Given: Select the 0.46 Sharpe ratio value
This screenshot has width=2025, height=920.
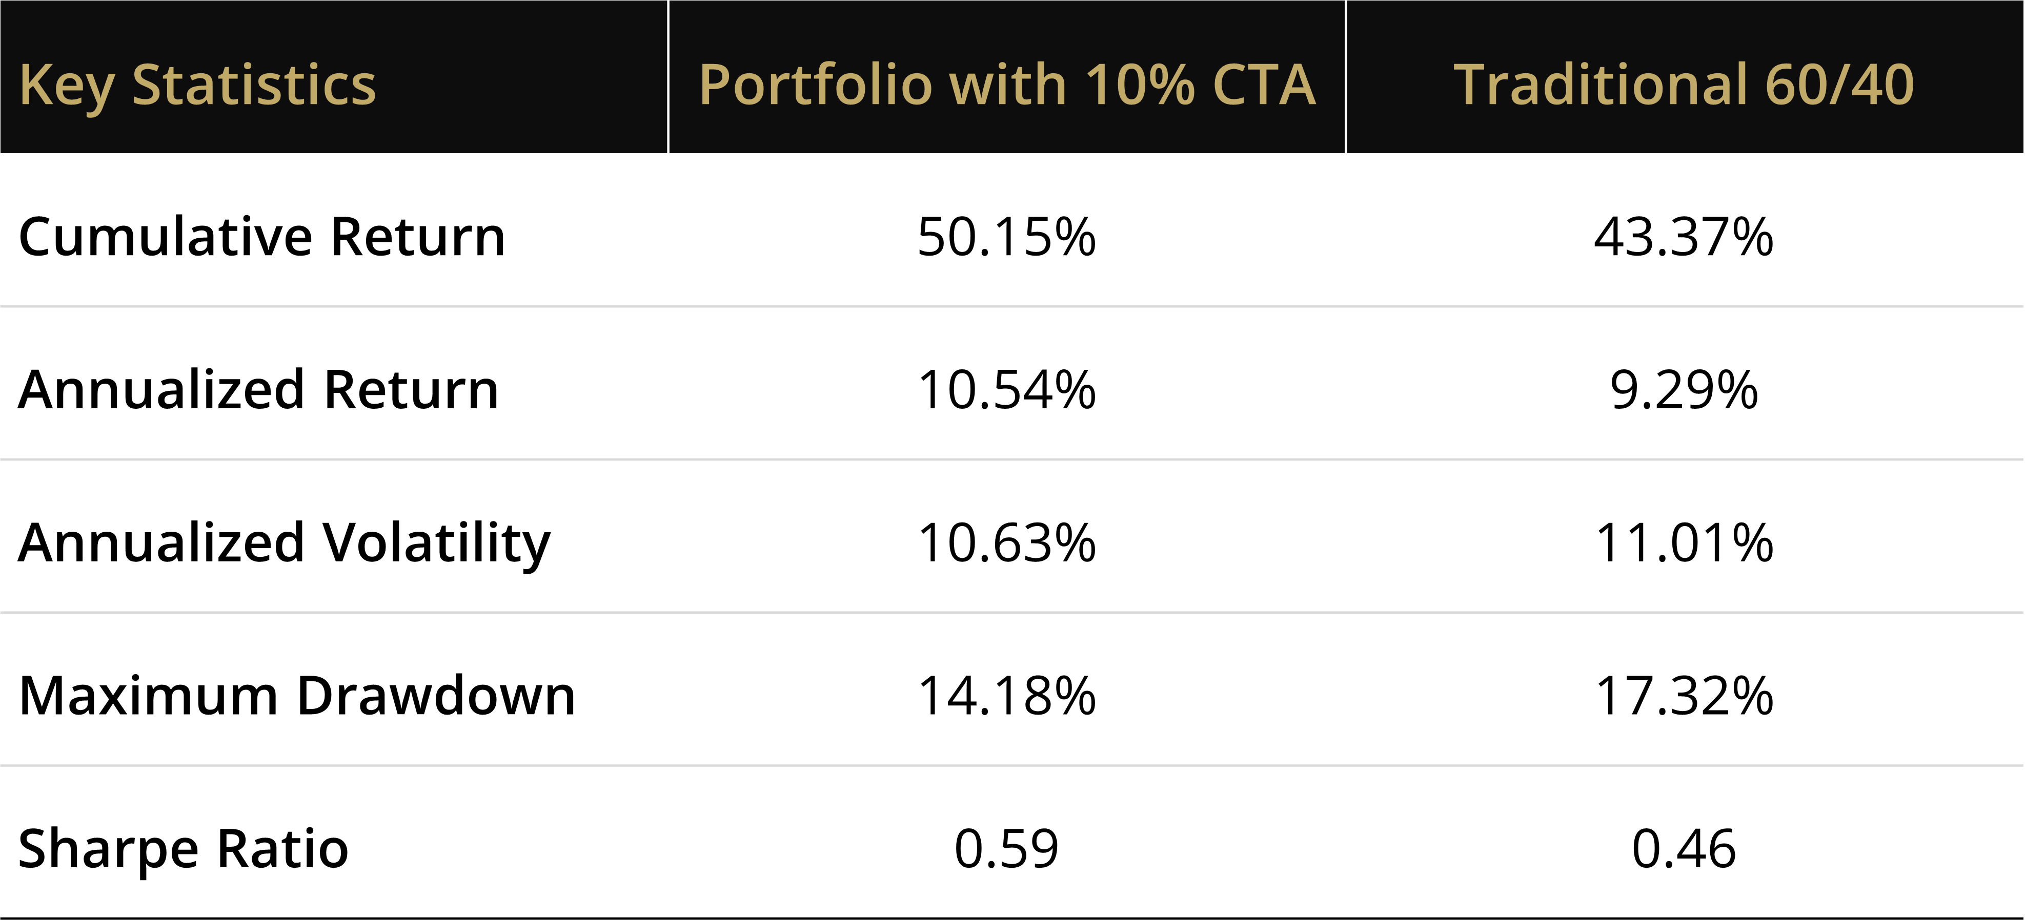Looking at the screenshot, I should [x=1683, y=849].
